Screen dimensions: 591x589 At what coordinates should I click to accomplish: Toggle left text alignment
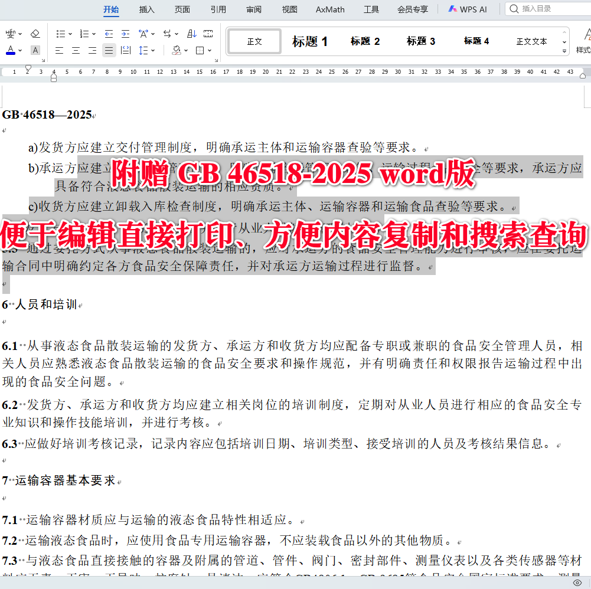pos(58,50)
